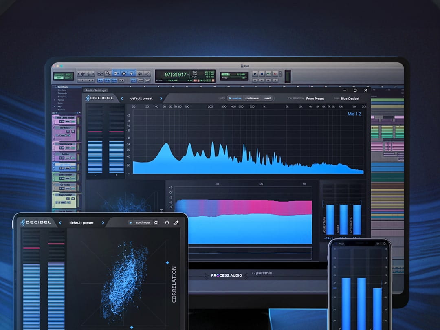Image resolution: width=440 pixels, height=330 pixels.
Task: Click the circular reset icon on tablet
Action: tap(156, 222)
